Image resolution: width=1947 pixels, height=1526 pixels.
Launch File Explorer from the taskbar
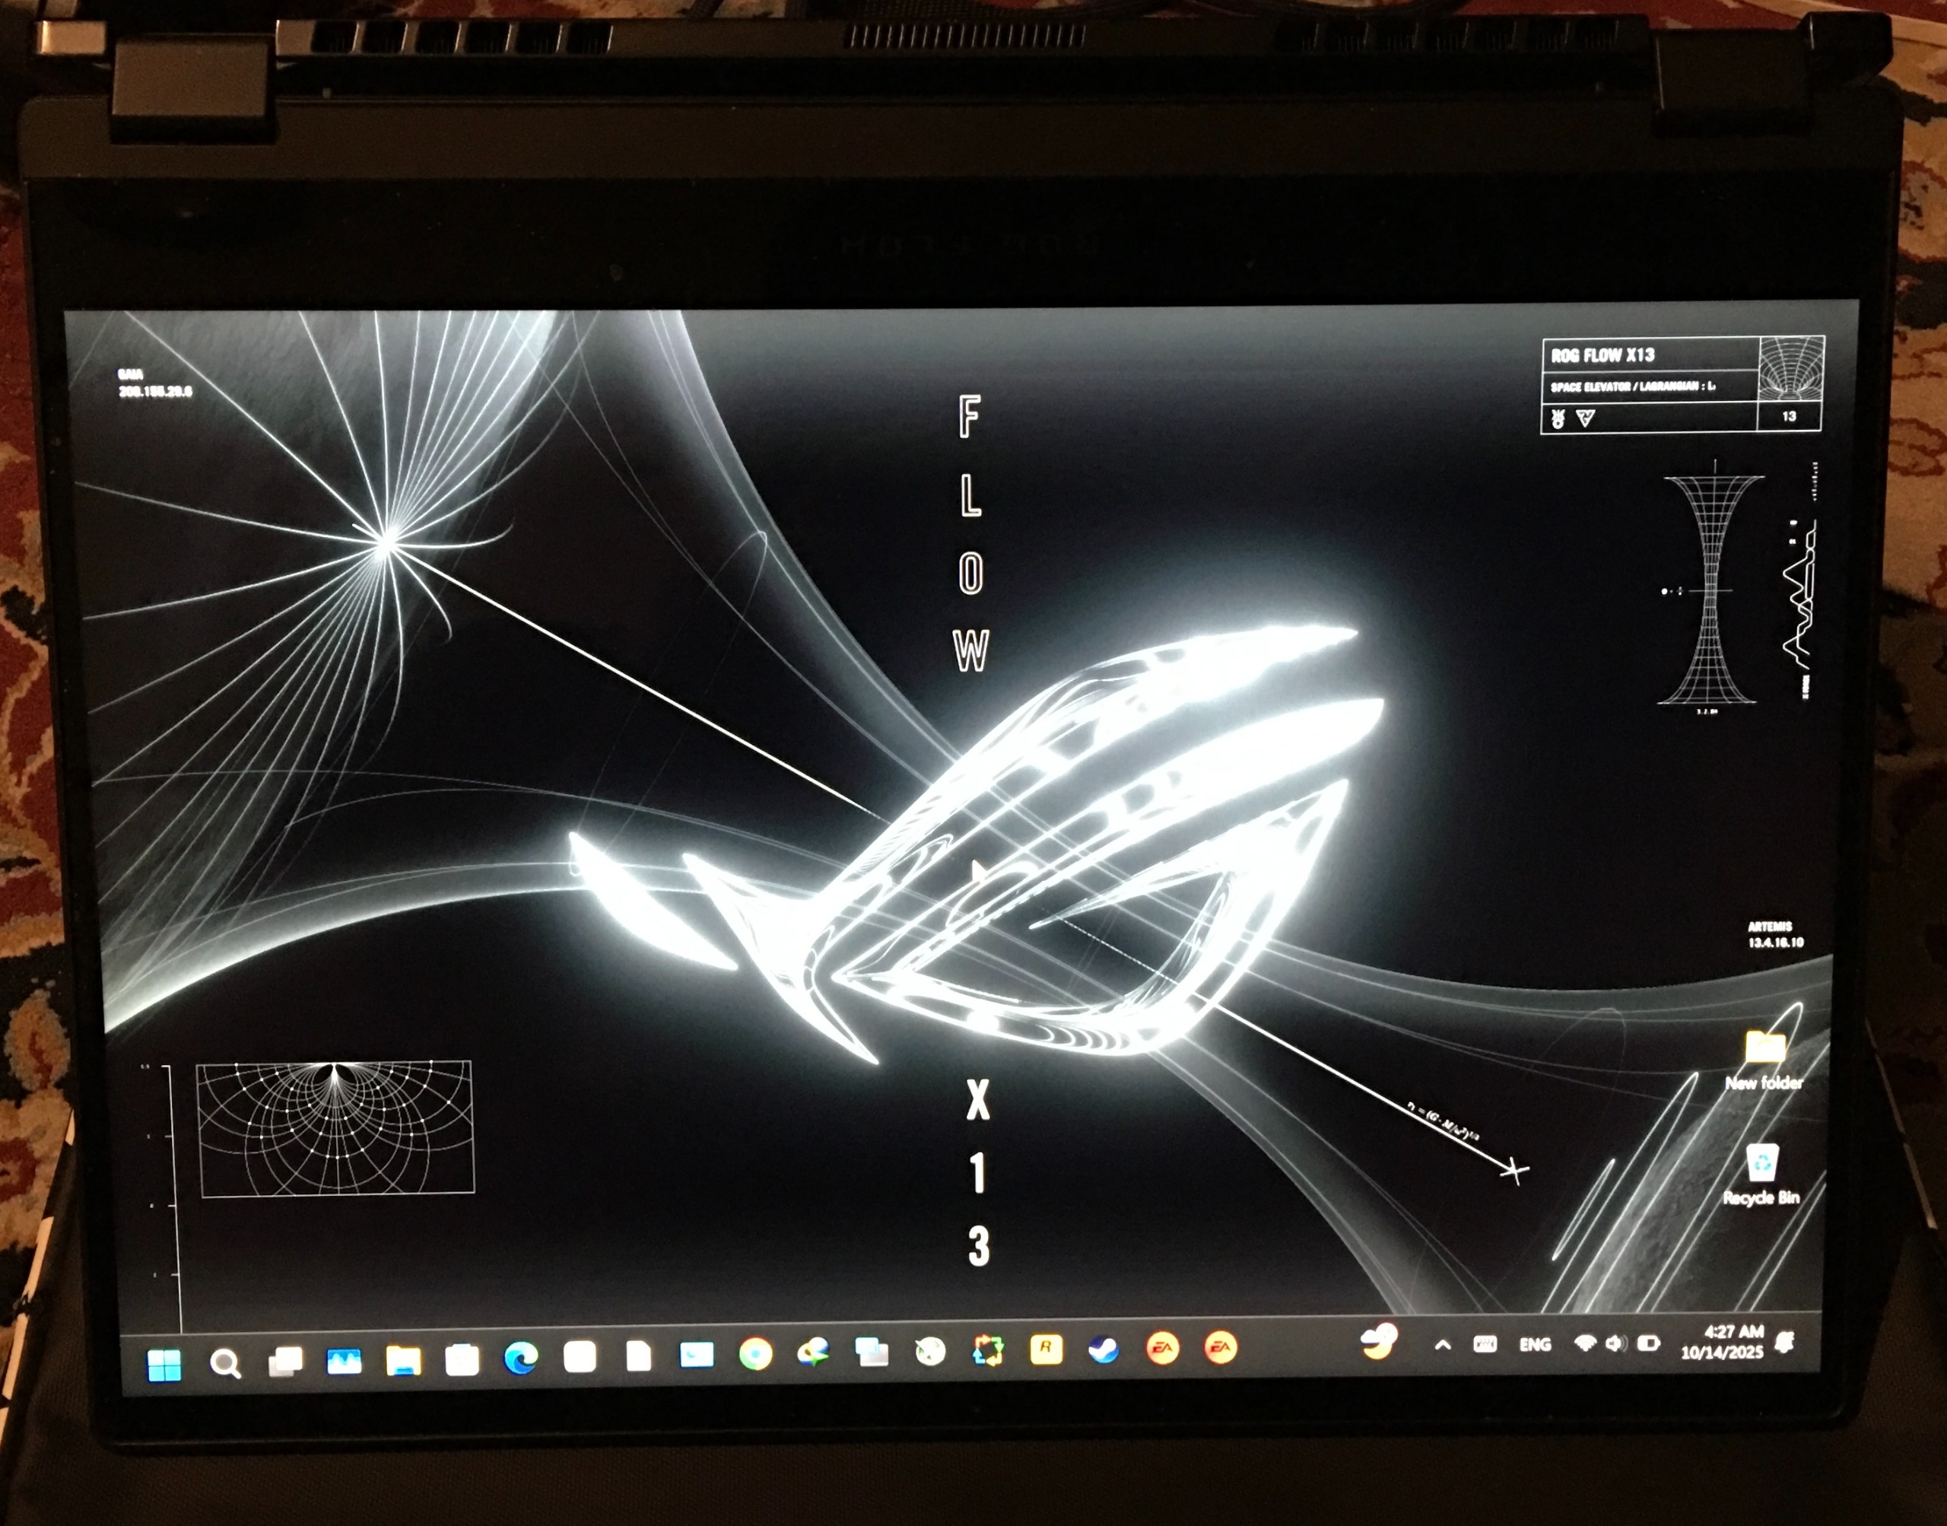coord(403,1361)
